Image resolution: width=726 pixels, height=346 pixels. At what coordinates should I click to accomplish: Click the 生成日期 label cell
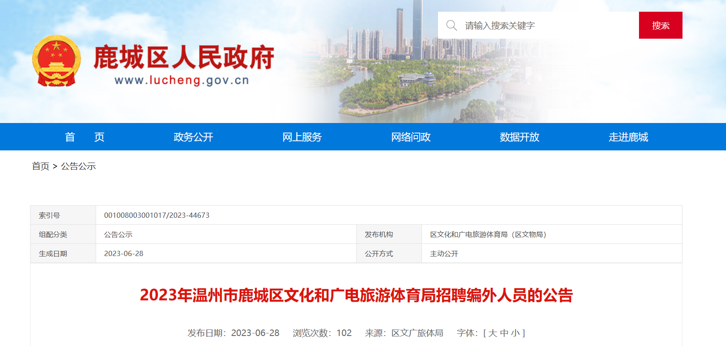(x=63, y=253)
